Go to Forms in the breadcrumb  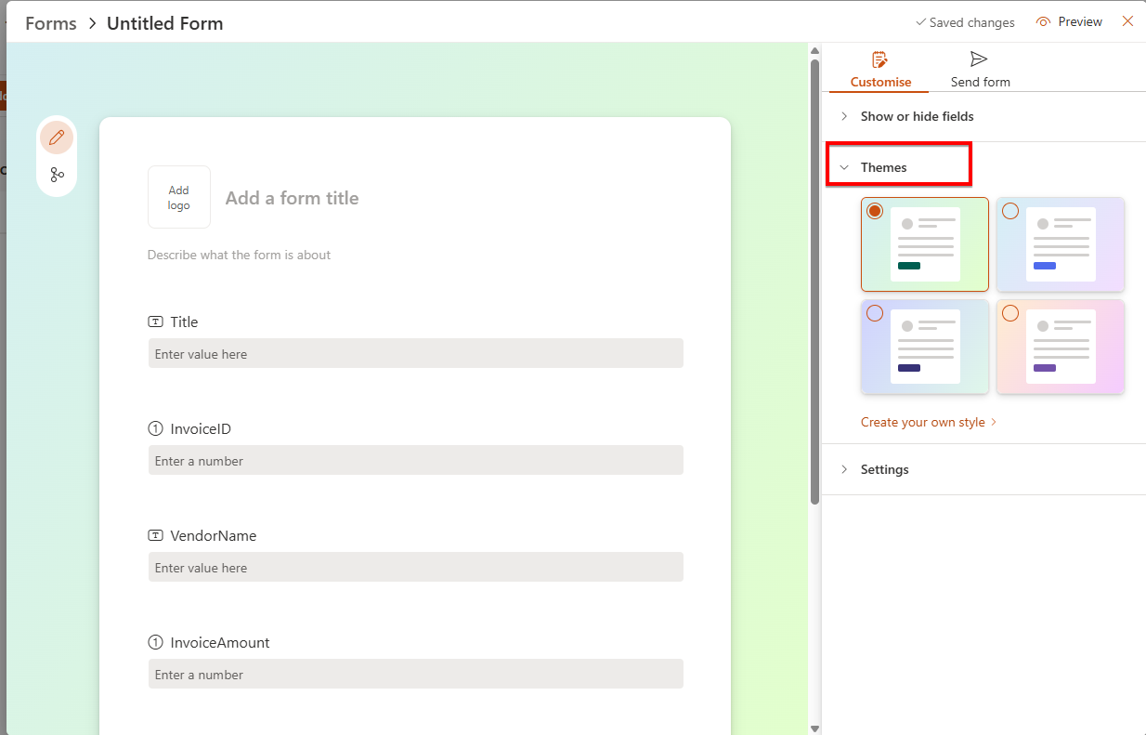51,23
